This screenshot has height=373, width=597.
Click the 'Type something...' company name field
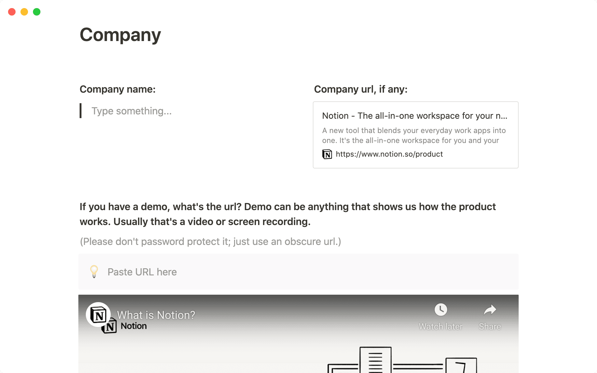pos(132,111)
